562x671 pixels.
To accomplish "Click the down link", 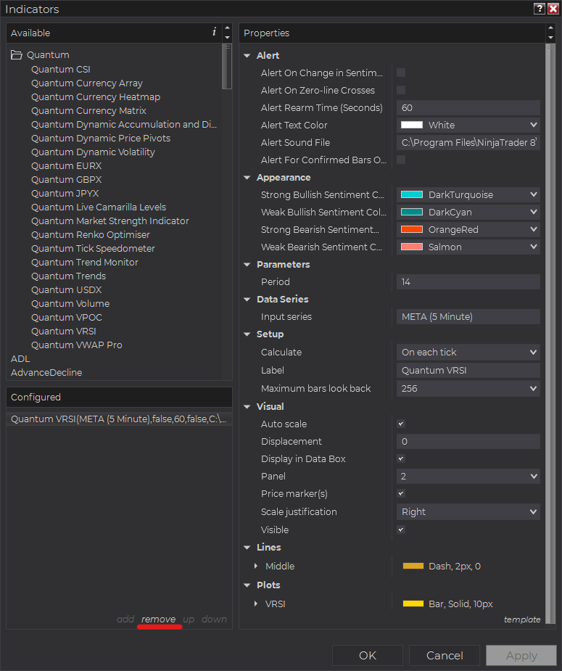I will click(214, 619).
